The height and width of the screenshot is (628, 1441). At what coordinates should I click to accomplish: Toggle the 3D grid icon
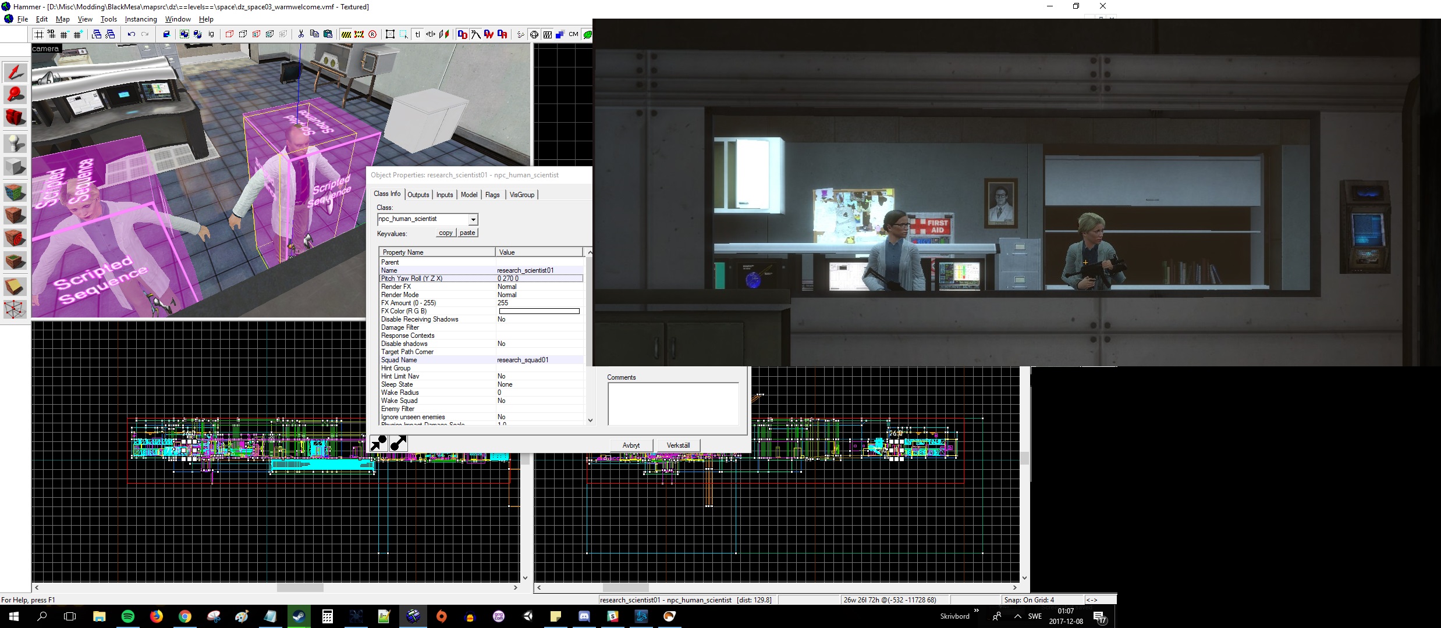(x=51, y=34)
